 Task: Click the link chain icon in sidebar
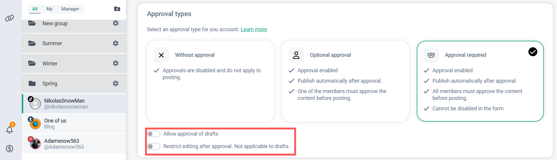click(10, 18)
